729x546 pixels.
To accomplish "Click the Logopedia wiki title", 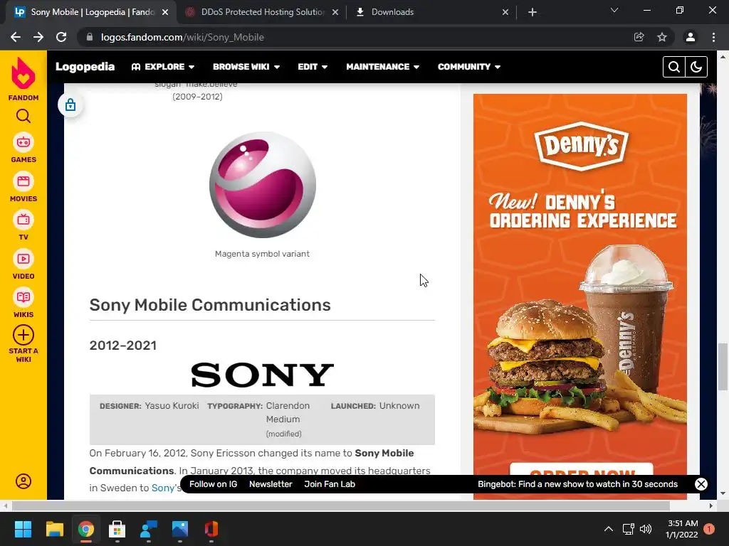I will (x=85, y=67).
